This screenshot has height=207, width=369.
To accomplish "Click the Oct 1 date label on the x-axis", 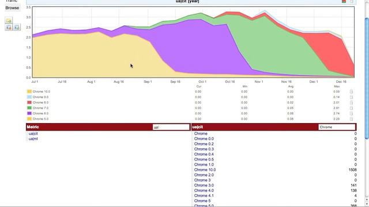I will [x=202, y=82].
